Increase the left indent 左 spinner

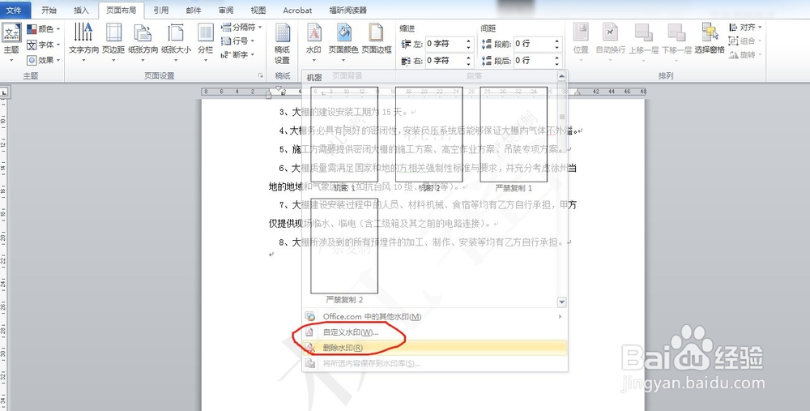click(469, 41)
